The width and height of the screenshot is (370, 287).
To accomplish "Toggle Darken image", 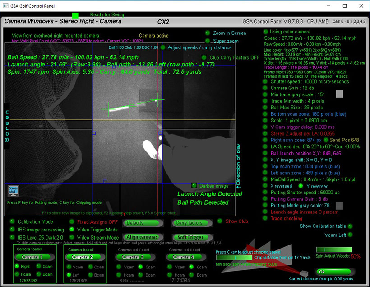I will pos(194,186).
